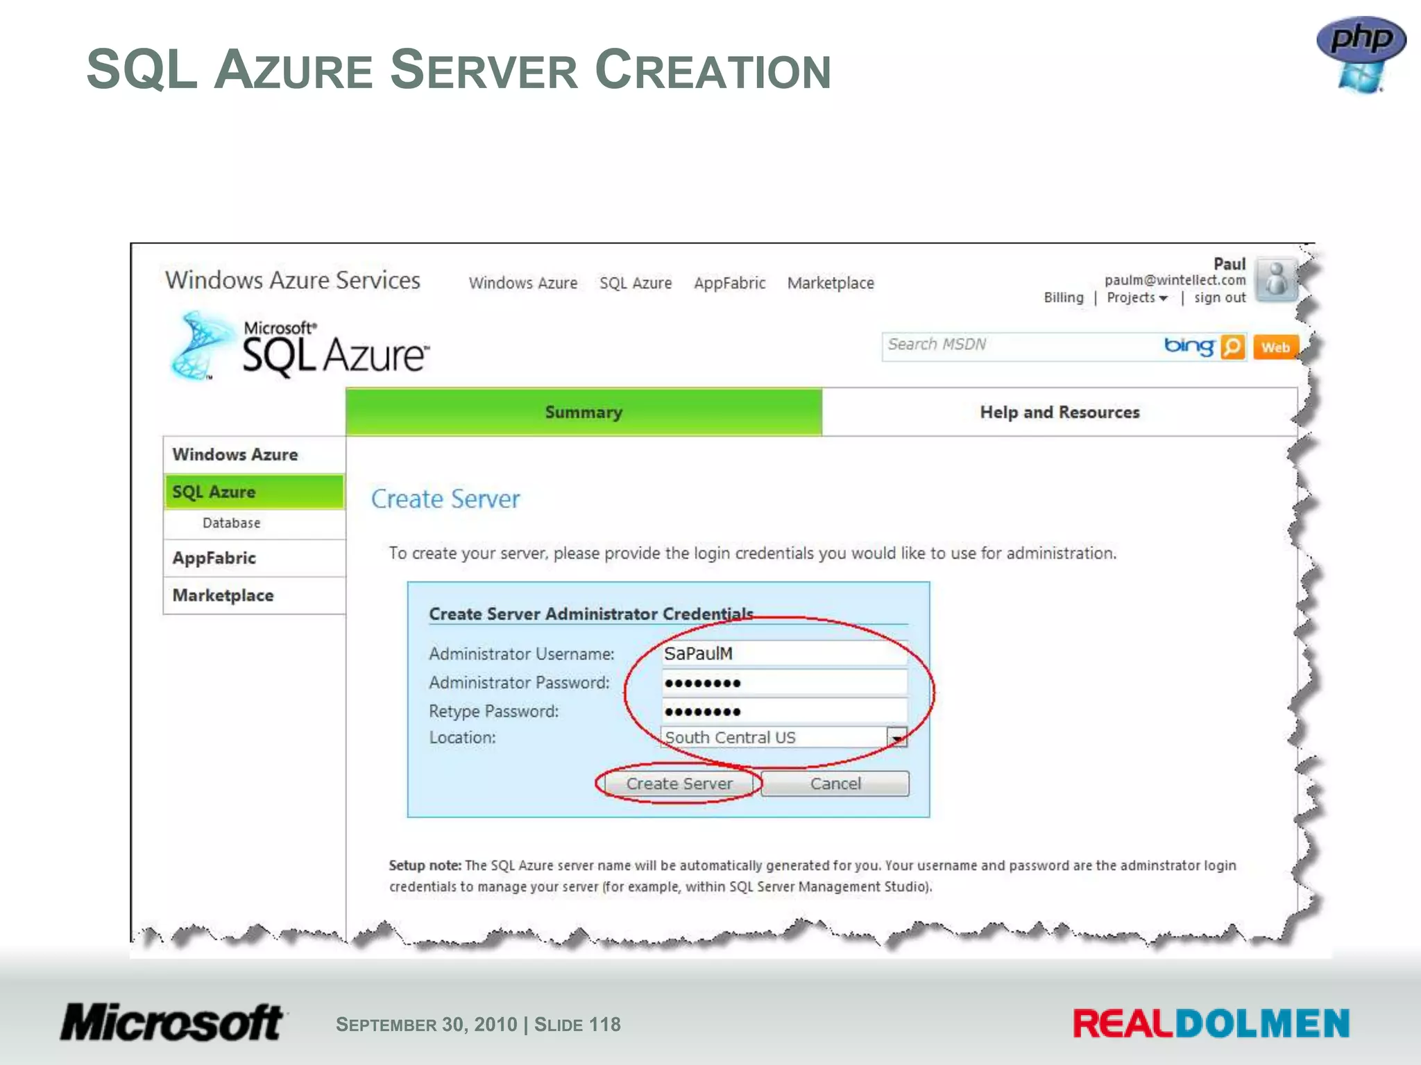Focus the Administrator Username field
The width and height of the screenshot is (1421, 1065).
[785, 653]
